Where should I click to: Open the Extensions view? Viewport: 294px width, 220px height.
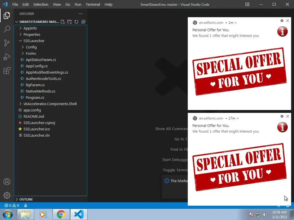[7, 70]
